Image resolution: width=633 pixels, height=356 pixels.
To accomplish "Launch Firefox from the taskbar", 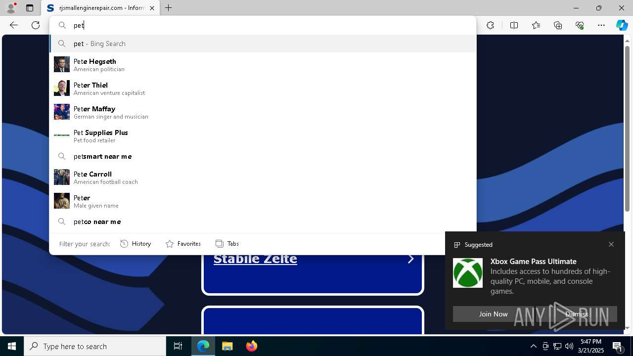I will [x=251, y=346].
